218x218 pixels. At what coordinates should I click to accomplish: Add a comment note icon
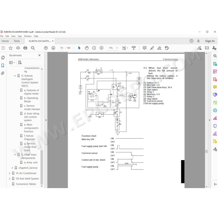point(145,48)
